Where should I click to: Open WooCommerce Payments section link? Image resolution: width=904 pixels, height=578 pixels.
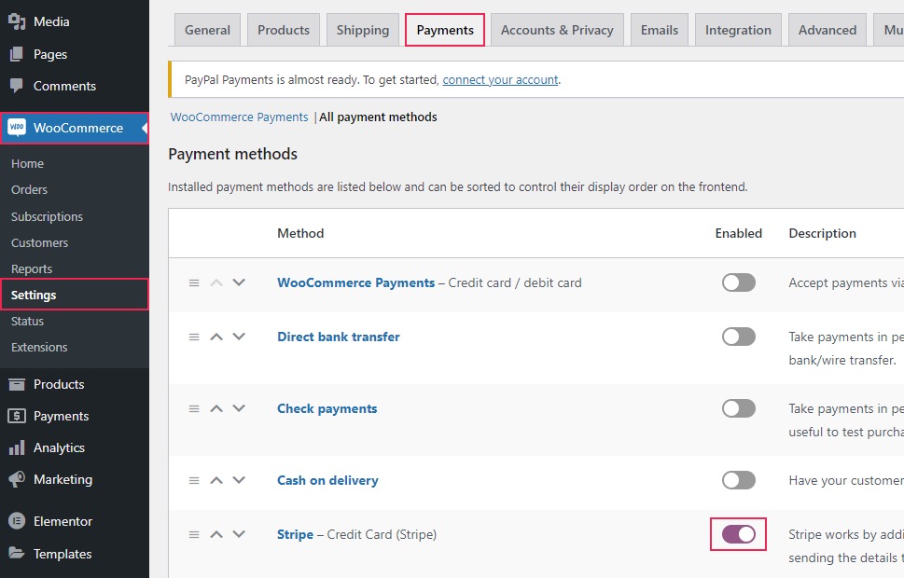point(239,117)
